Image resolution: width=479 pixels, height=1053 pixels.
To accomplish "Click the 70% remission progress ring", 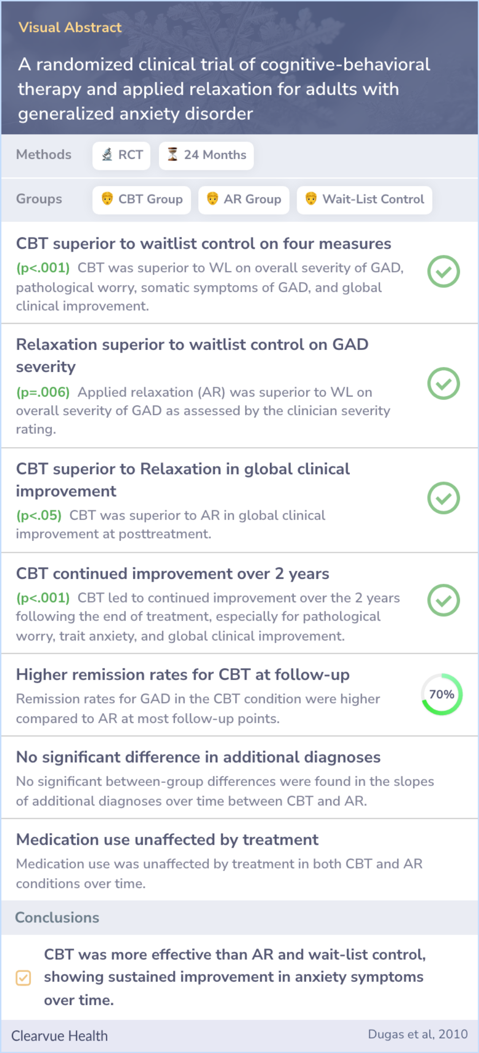I will (442, 694).
